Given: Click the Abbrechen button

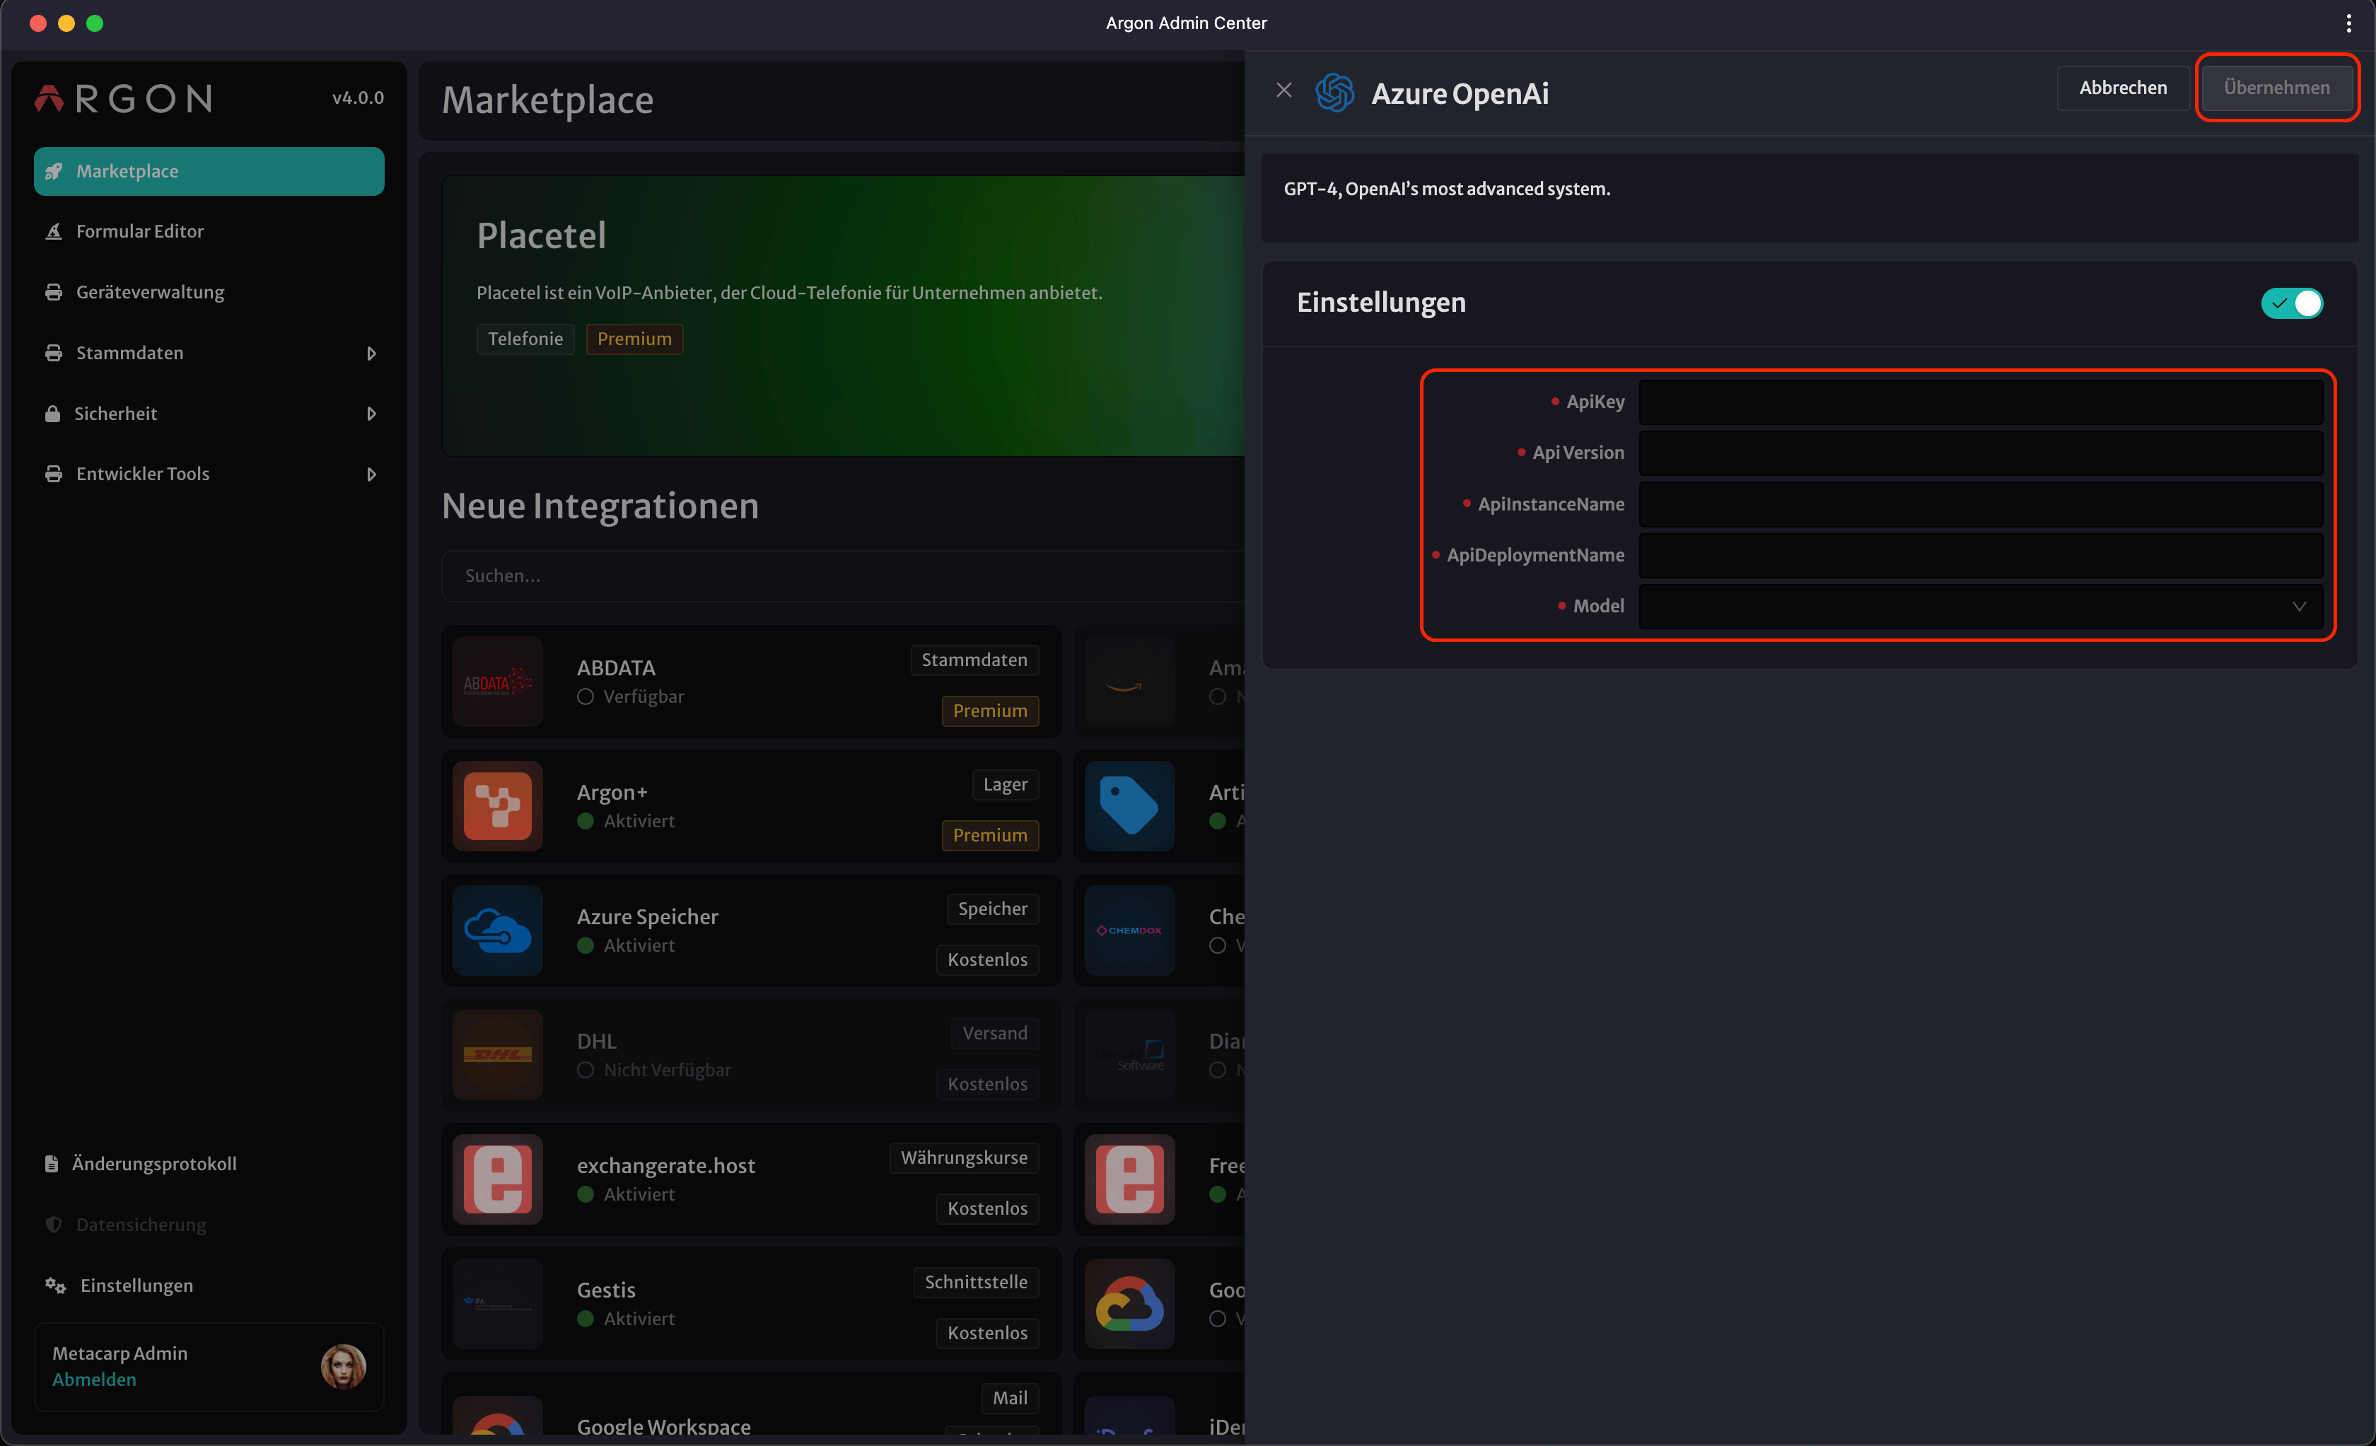Looking at the screenshot, I should click(x=2122, y=88).
